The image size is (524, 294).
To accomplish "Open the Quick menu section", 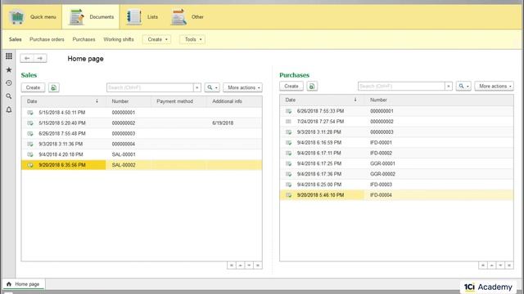I will point(33,16).
